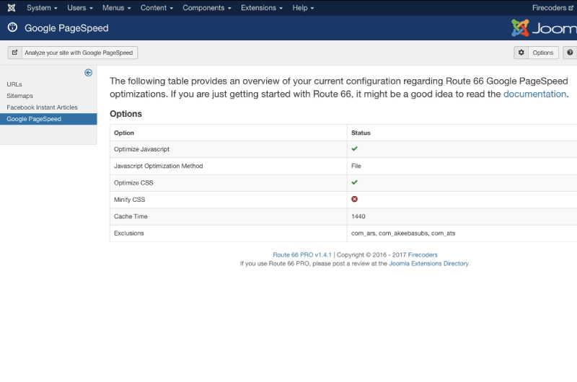Open the Content dropdown menu
The width and height of the screenshot is (577, 382).
(157, 8)
